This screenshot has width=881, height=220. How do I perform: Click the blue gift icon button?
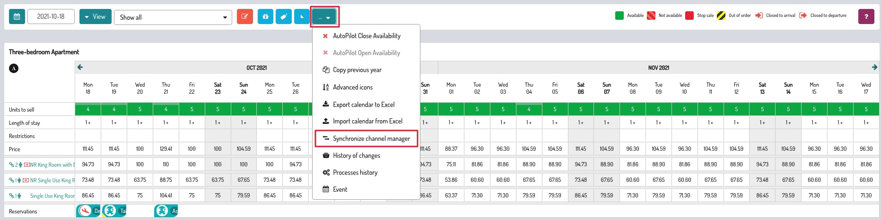pyautogui.click(x=265, y=16)
